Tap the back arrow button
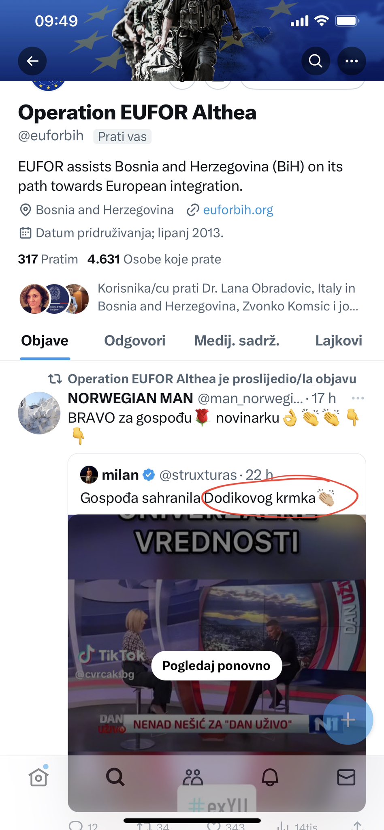 32,61
